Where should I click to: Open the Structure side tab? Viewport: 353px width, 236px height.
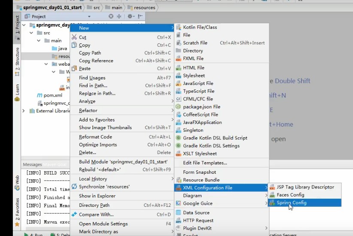17,62
